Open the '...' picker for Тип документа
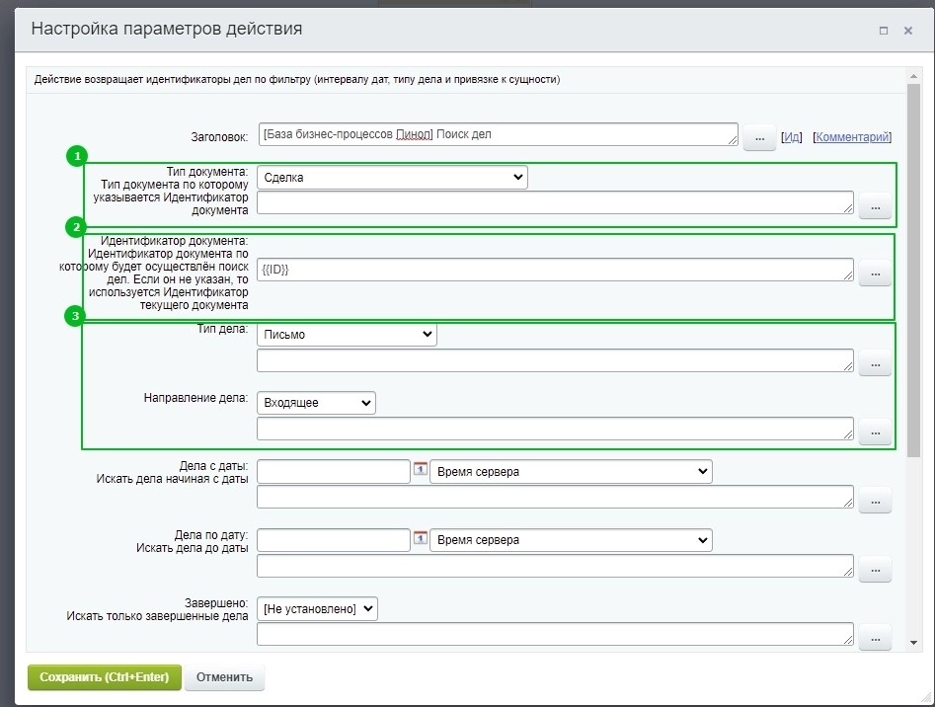Image resolution: width=935 pixels, height=707 pixels. click(875, 207)
